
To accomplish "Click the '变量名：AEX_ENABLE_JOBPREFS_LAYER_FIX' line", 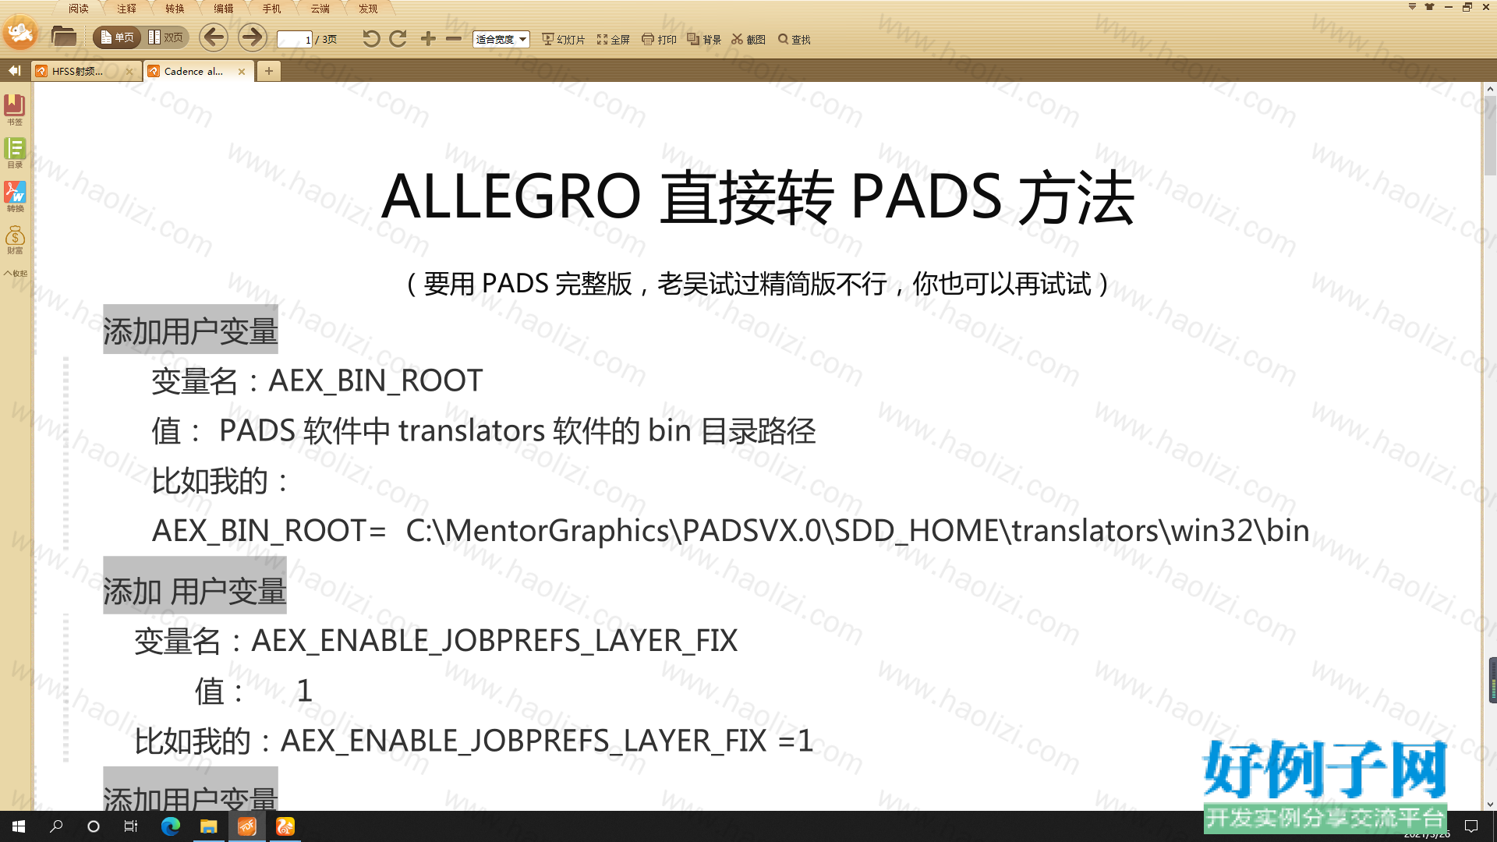I will (436, 641).
